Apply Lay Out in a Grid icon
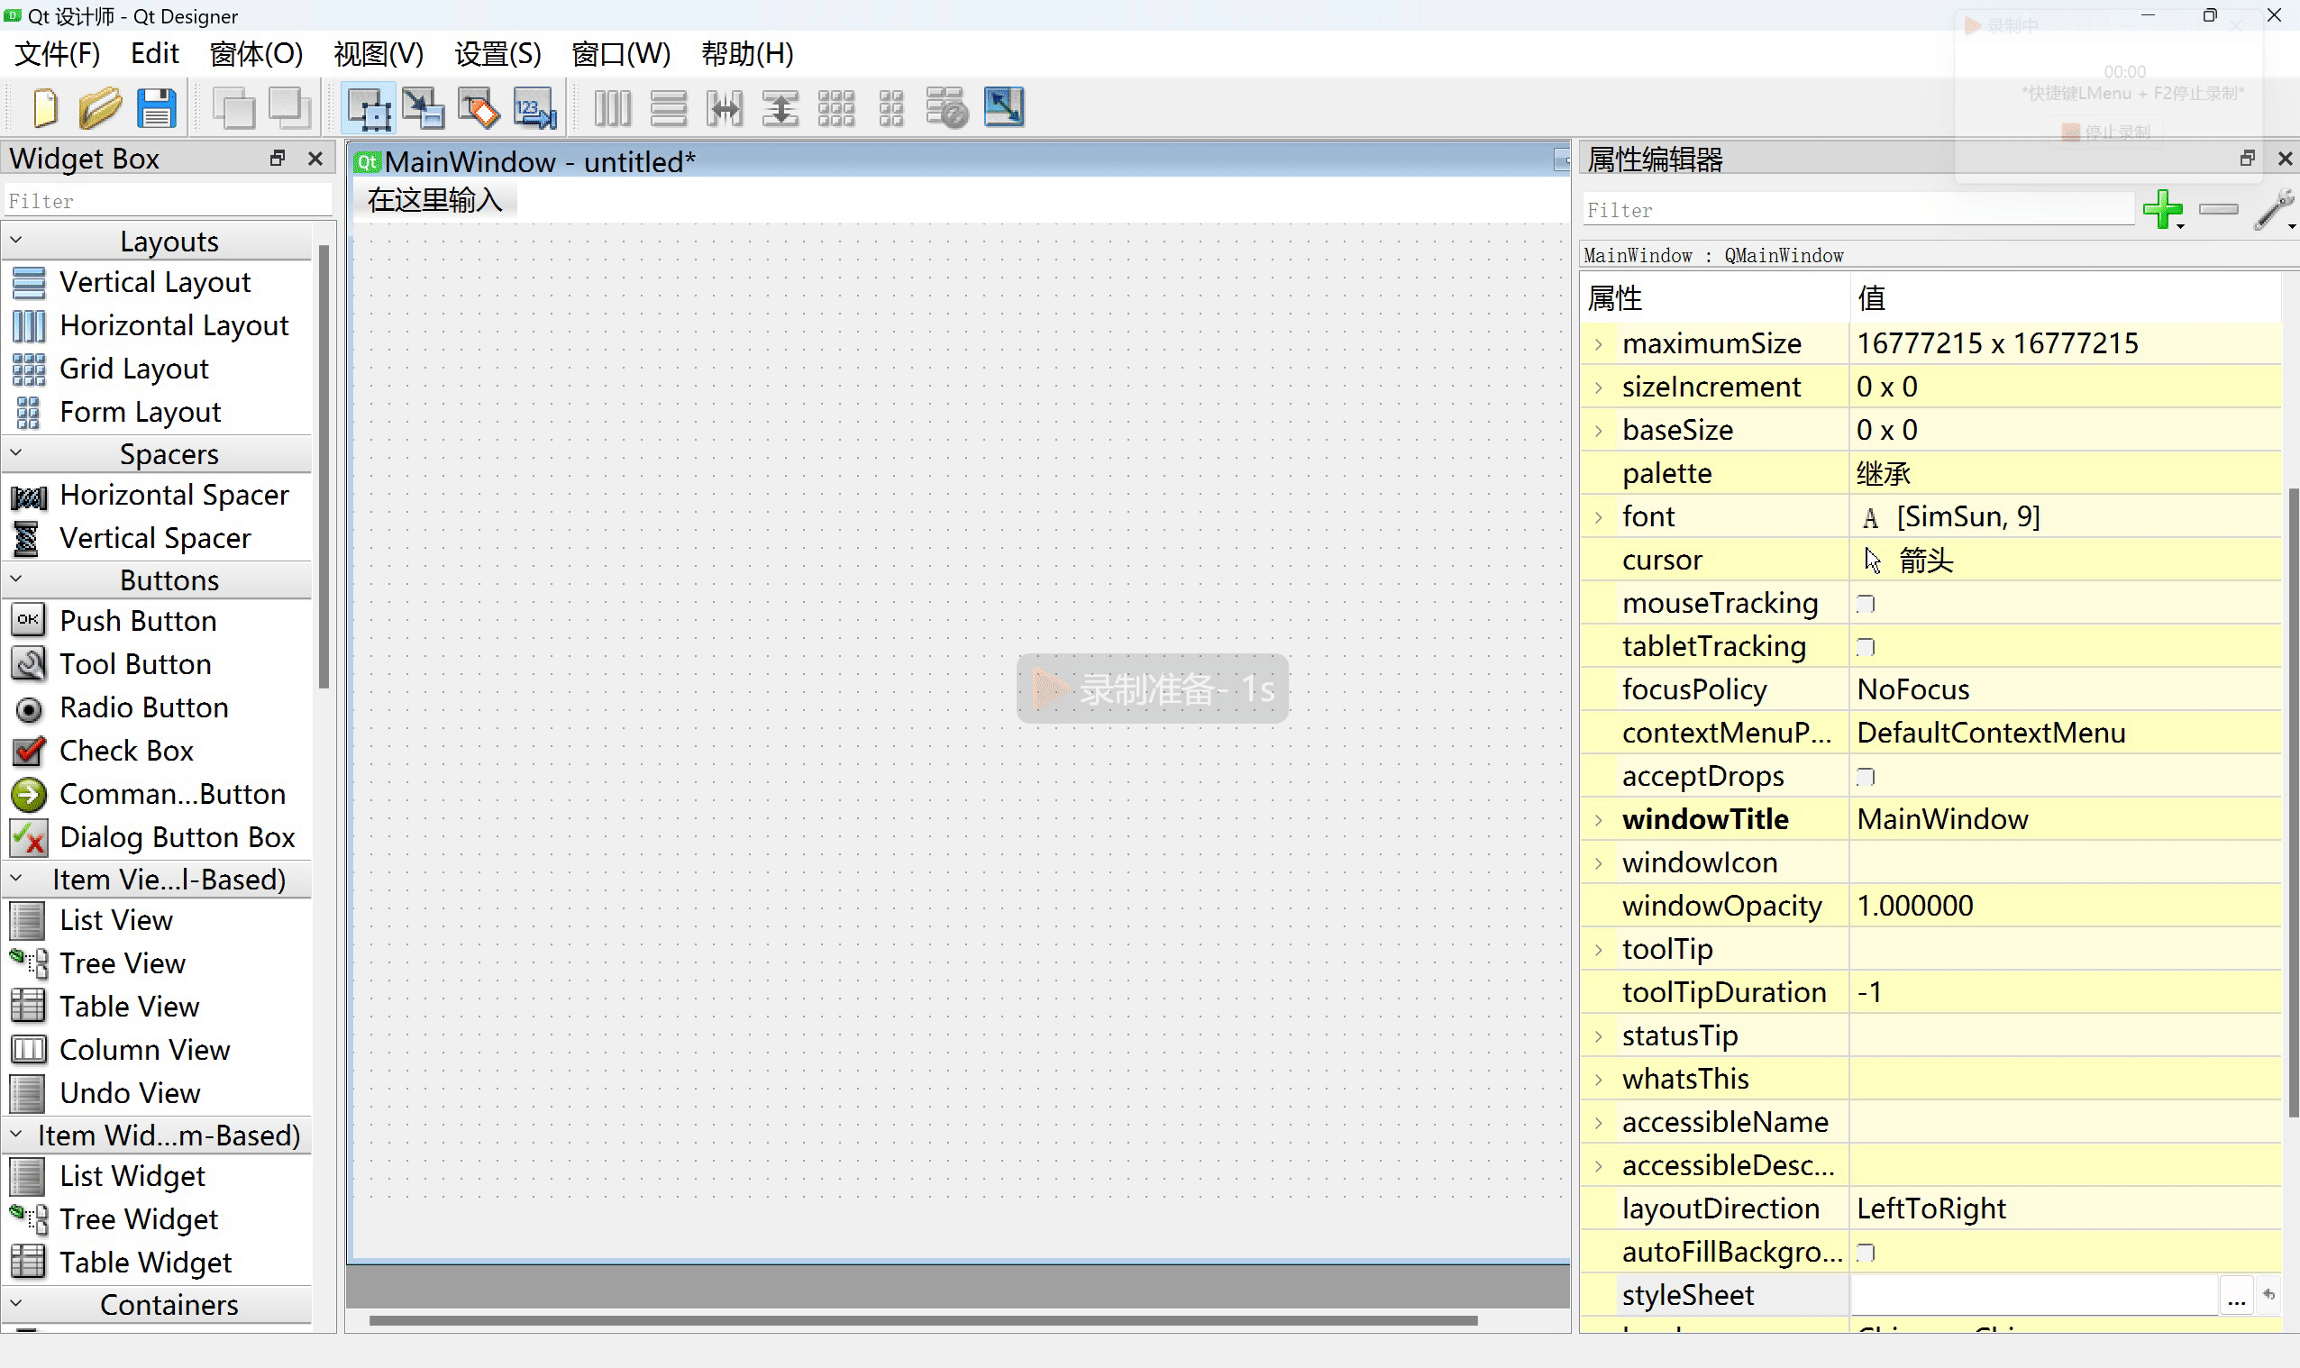The image size is (2300, 1368). [x=836, y=108]
